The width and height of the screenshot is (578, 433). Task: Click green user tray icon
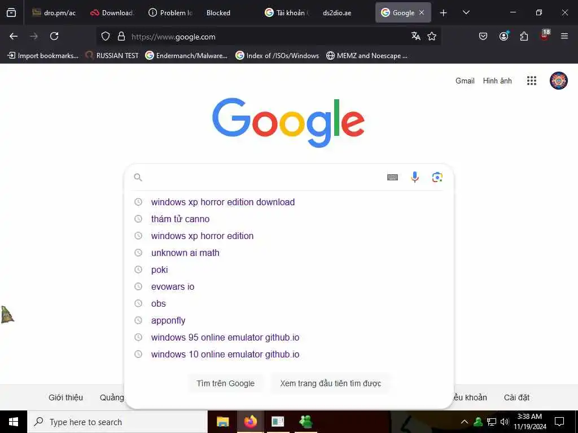point(478,422)
